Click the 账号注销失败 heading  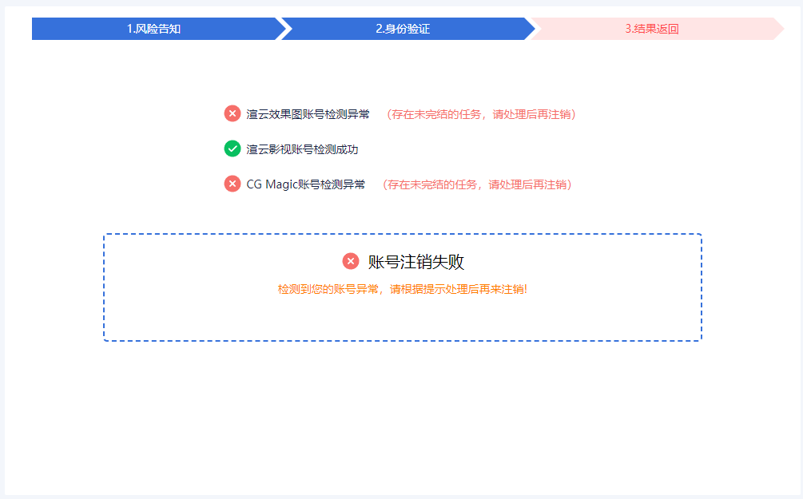click(415, 262)
